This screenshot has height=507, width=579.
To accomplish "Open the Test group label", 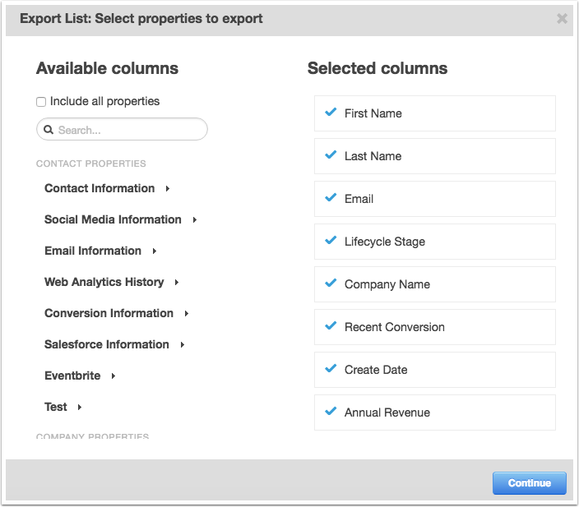I will click(55, 407).
